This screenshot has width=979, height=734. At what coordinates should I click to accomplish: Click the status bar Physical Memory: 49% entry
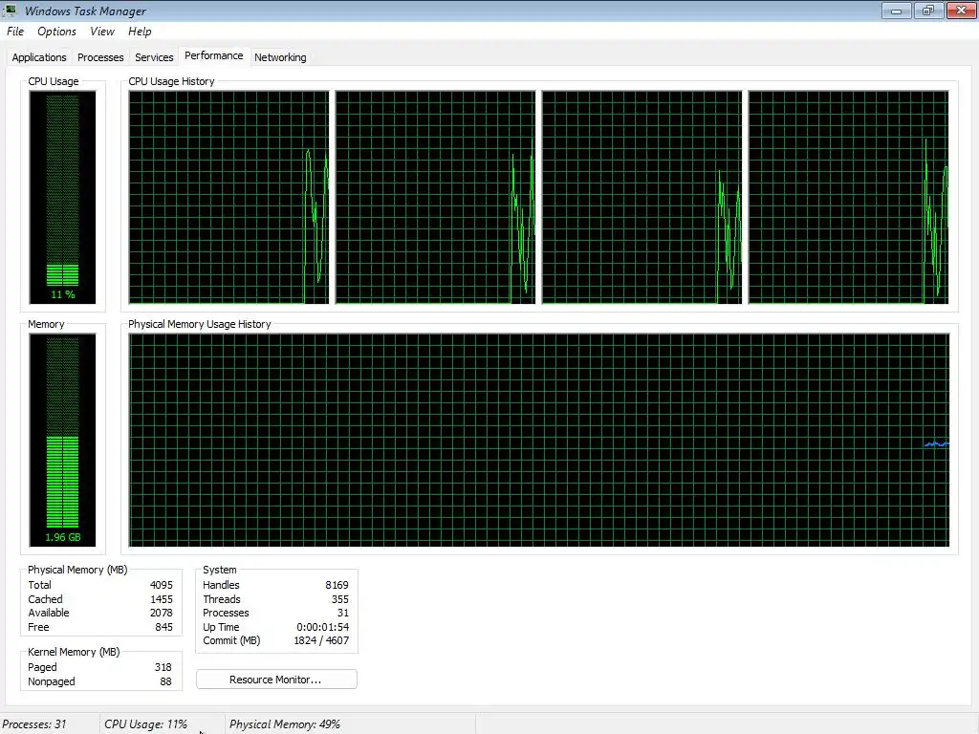[285, 724]
